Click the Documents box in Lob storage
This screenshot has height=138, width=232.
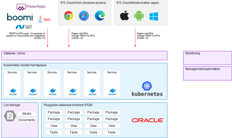[27, 120]
